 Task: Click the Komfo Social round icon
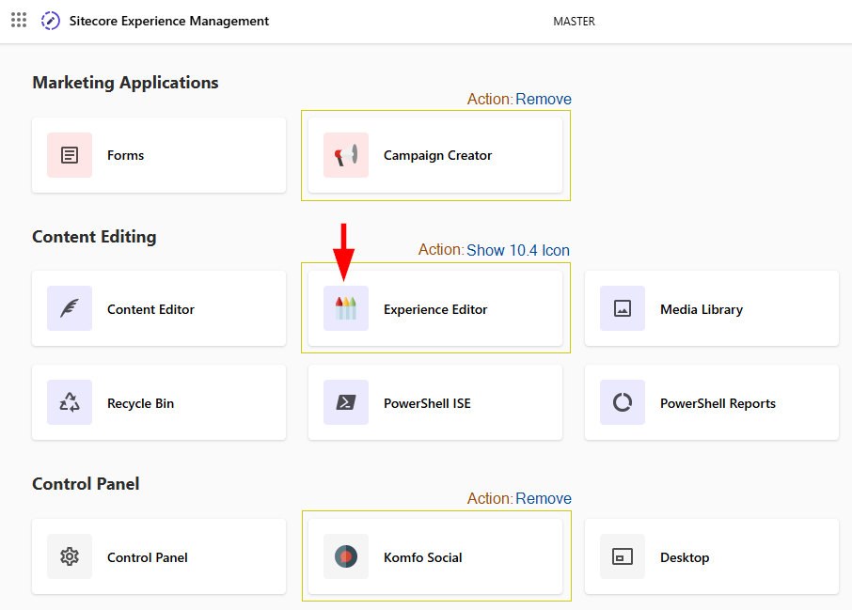346,556
